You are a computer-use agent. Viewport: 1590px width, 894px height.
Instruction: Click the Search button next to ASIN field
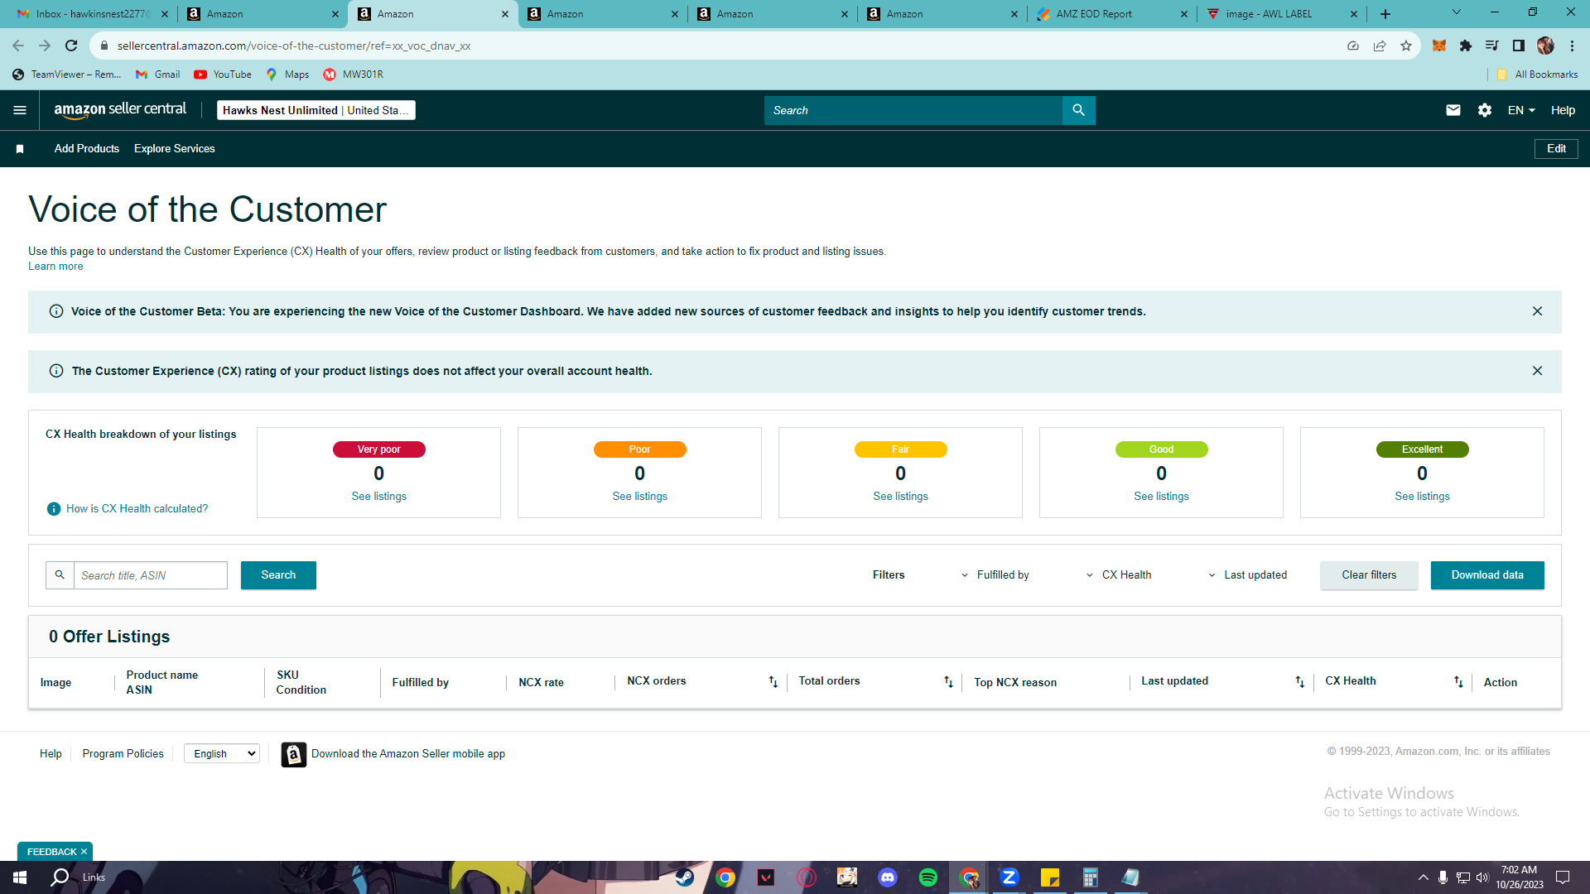click(x=278, y=575)
